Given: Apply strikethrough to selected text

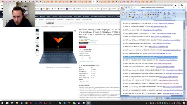Looking at the screenshot, I should 138,15.
